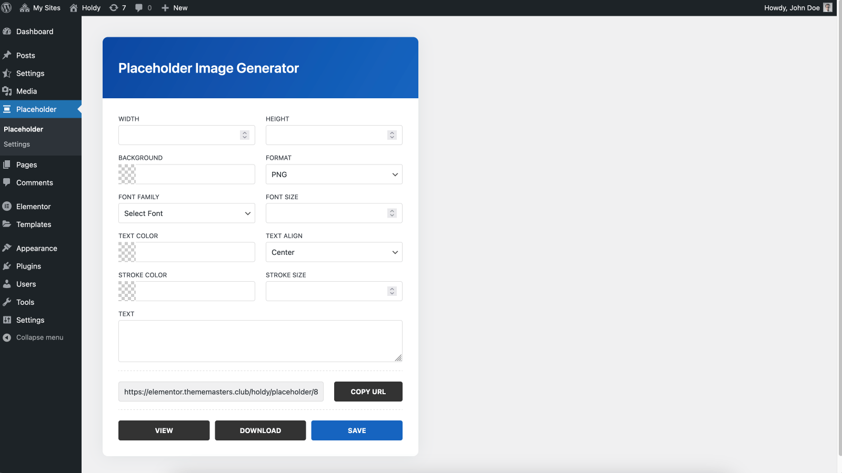Image resolution: width=842 pixels, height=473 pixels.
Task: Open the Elementor sidebar item
Action: pos(33,206)
